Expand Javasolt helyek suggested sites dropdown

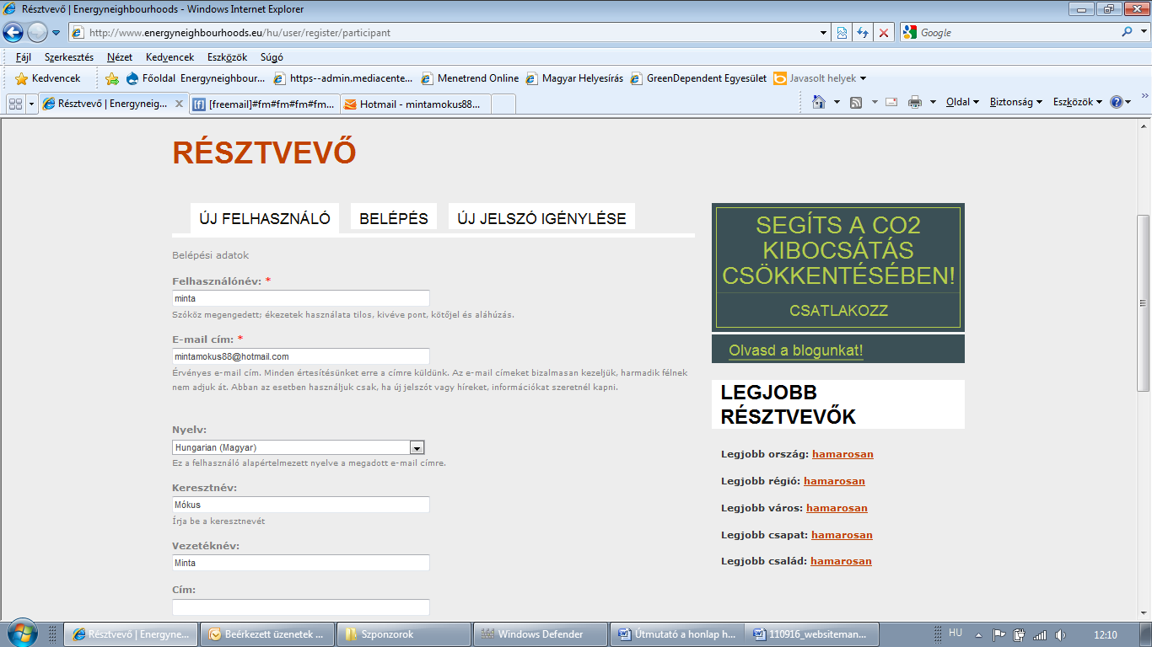click(x=821, y=78)
